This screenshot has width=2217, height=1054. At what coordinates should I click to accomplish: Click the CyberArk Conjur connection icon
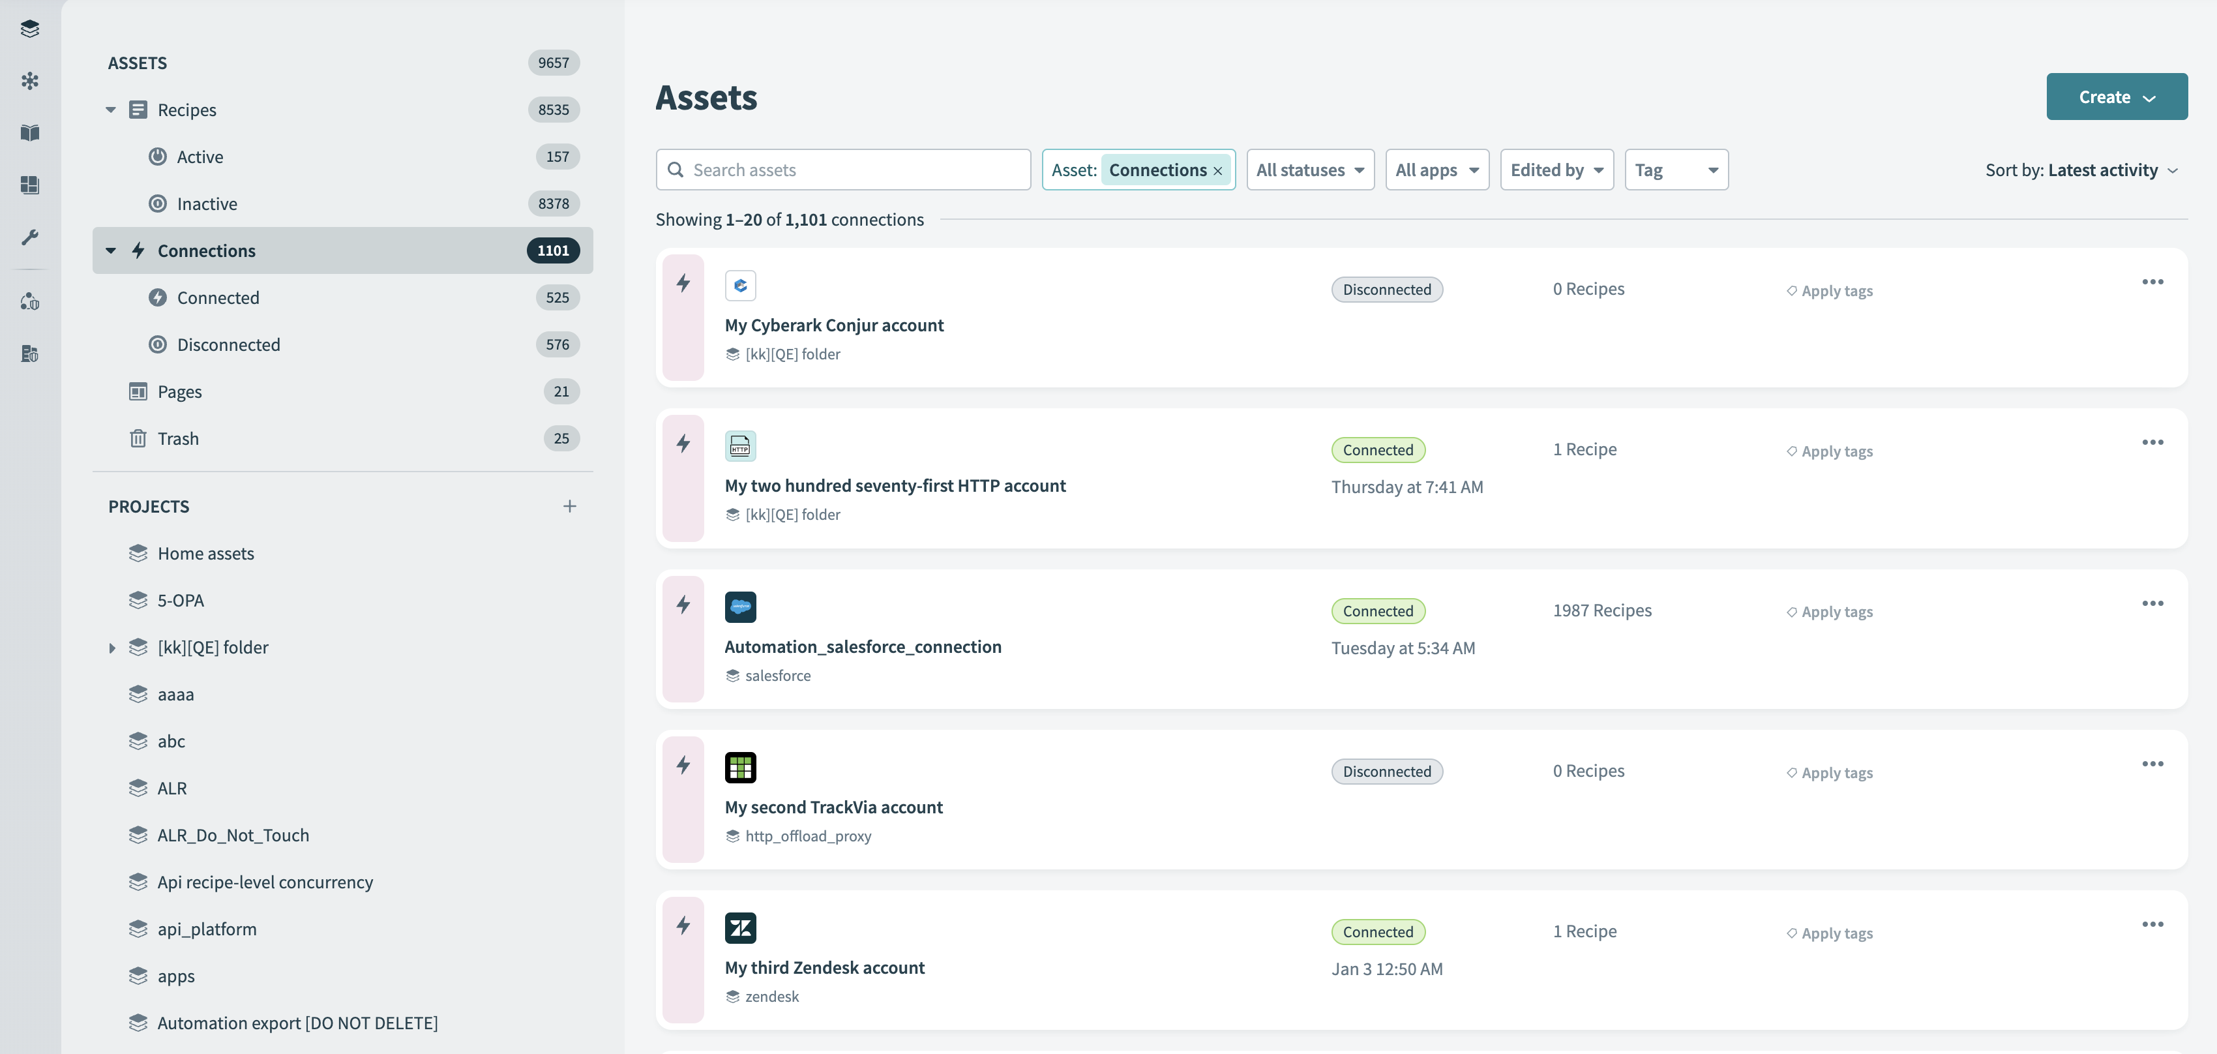coord(741,284)
